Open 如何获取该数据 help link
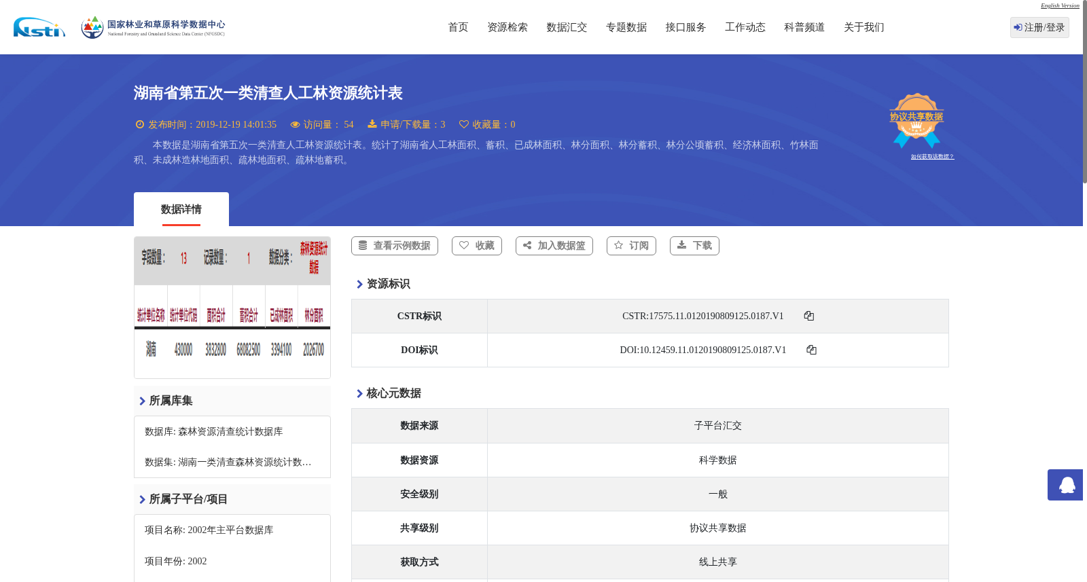Image resolution: width=1087 pixels, height=582 pixels. pos(932,157)
